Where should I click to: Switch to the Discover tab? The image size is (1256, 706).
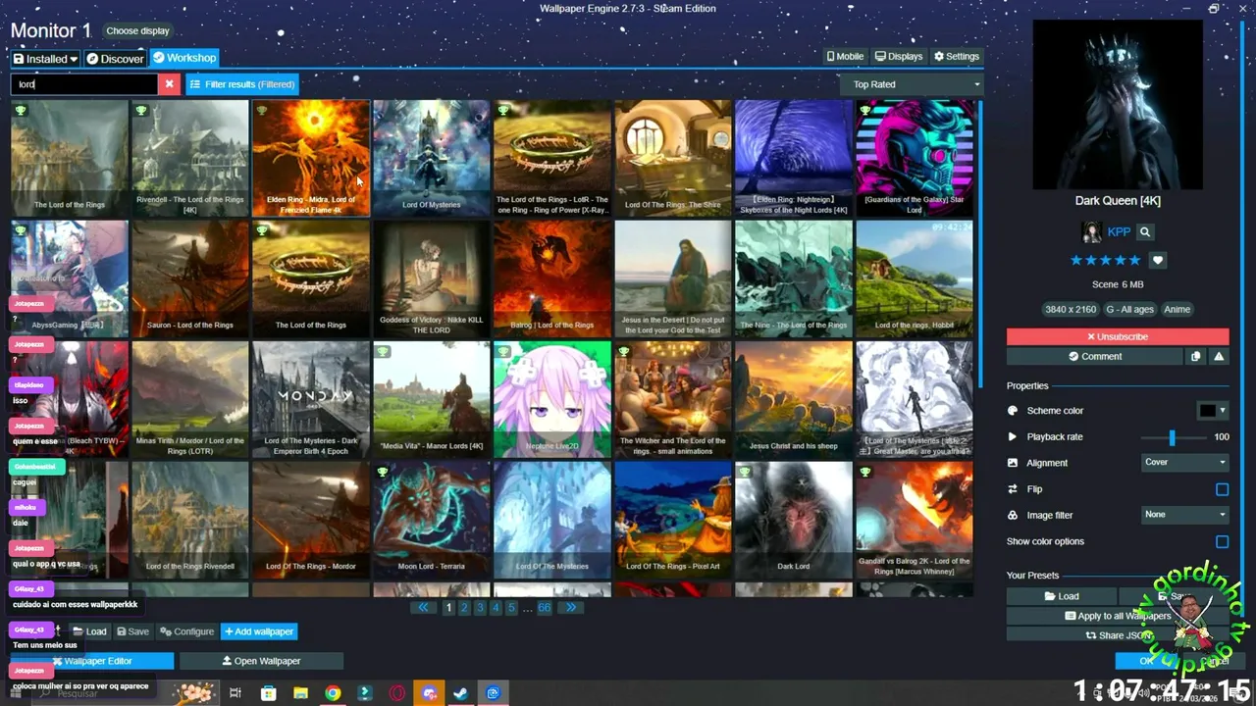pyautogui.click(x=115, y=59)
